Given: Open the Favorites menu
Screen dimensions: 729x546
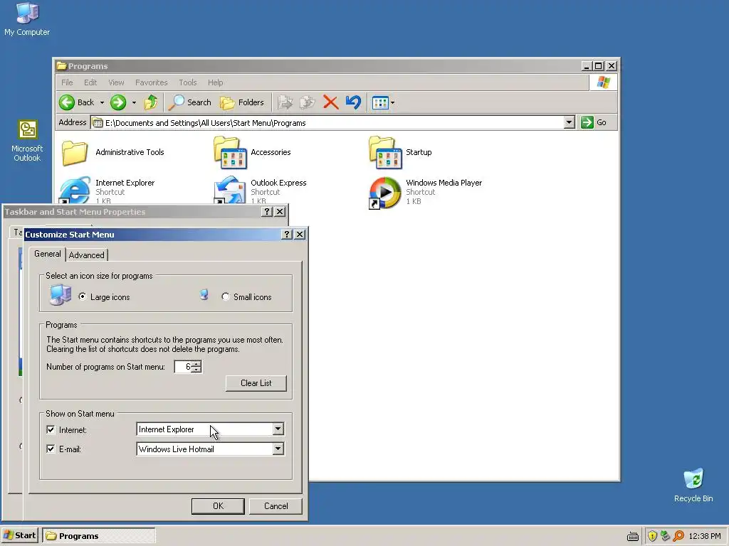Looking at the screenshot, I should click(152, 82).
